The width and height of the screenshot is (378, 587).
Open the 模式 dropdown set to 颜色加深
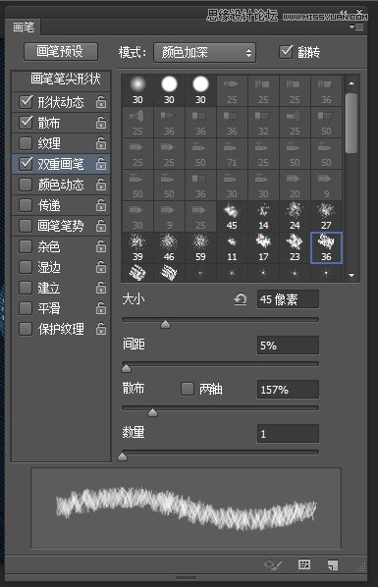(204, 52)
